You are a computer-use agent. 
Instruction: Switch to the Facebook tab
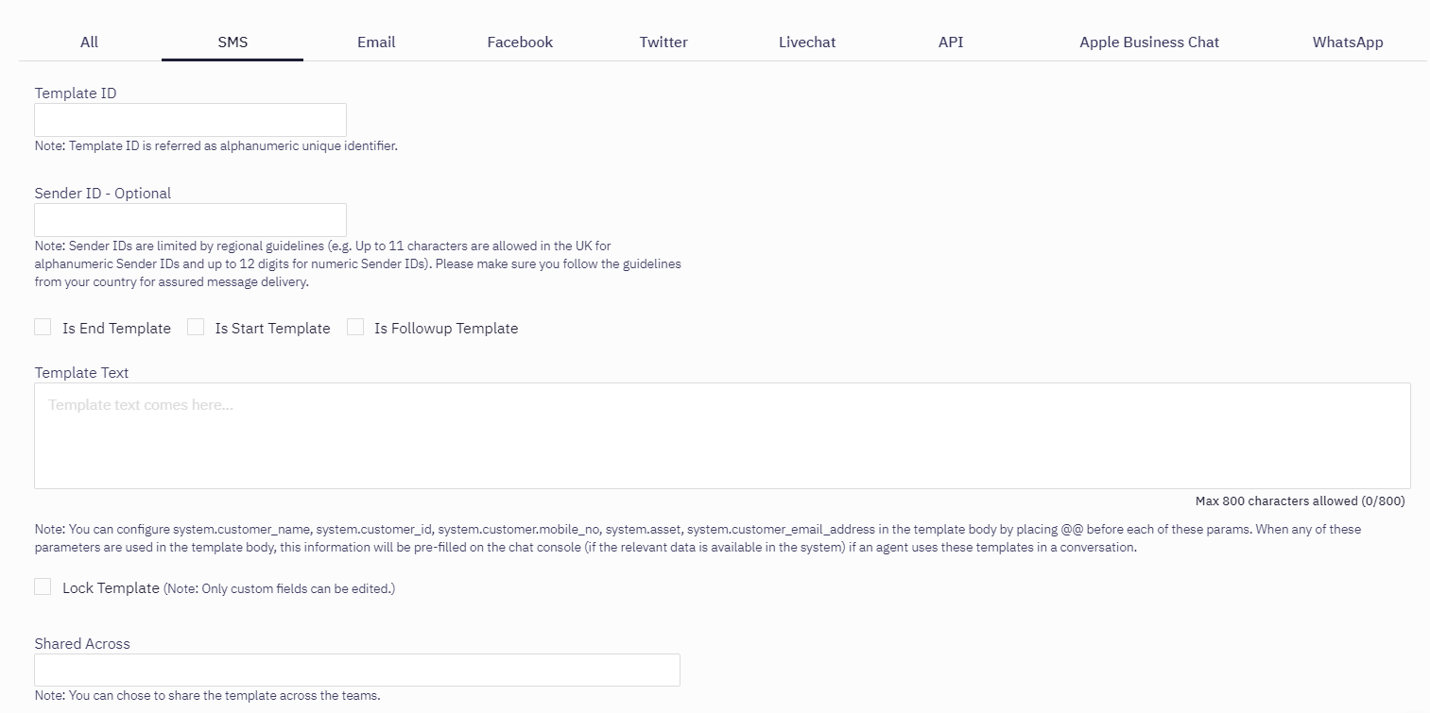click(520, 42)
